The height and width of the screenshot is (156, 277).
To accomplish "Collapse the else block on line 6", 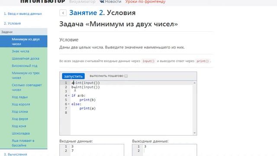I will click(x=69, y=104).
